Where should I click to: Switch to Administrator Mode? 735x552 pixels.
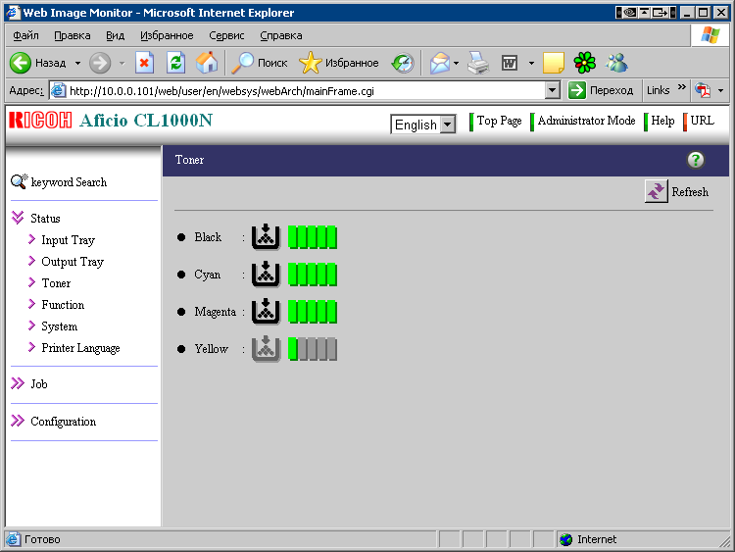(586, 121)
